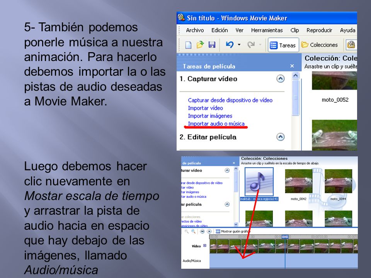371x278 pixels.
Task: Open the Reproducir menu
Action: [320, 30]
